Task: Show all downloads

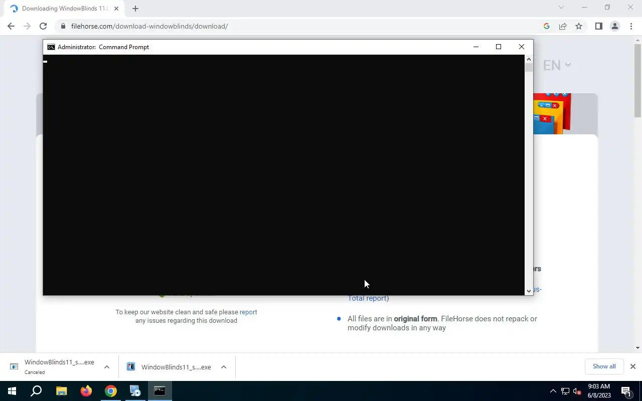Action: point(604,366)
